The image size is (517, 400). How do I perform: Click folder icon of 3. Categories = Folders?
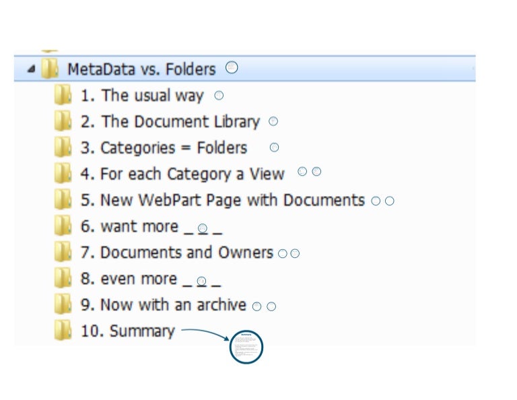click(63, 147)
